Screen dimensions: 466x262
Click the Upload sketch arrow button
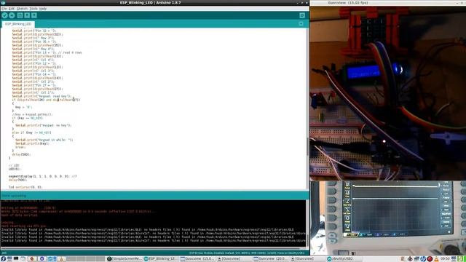pyautogui.click(x=12, y=15)
